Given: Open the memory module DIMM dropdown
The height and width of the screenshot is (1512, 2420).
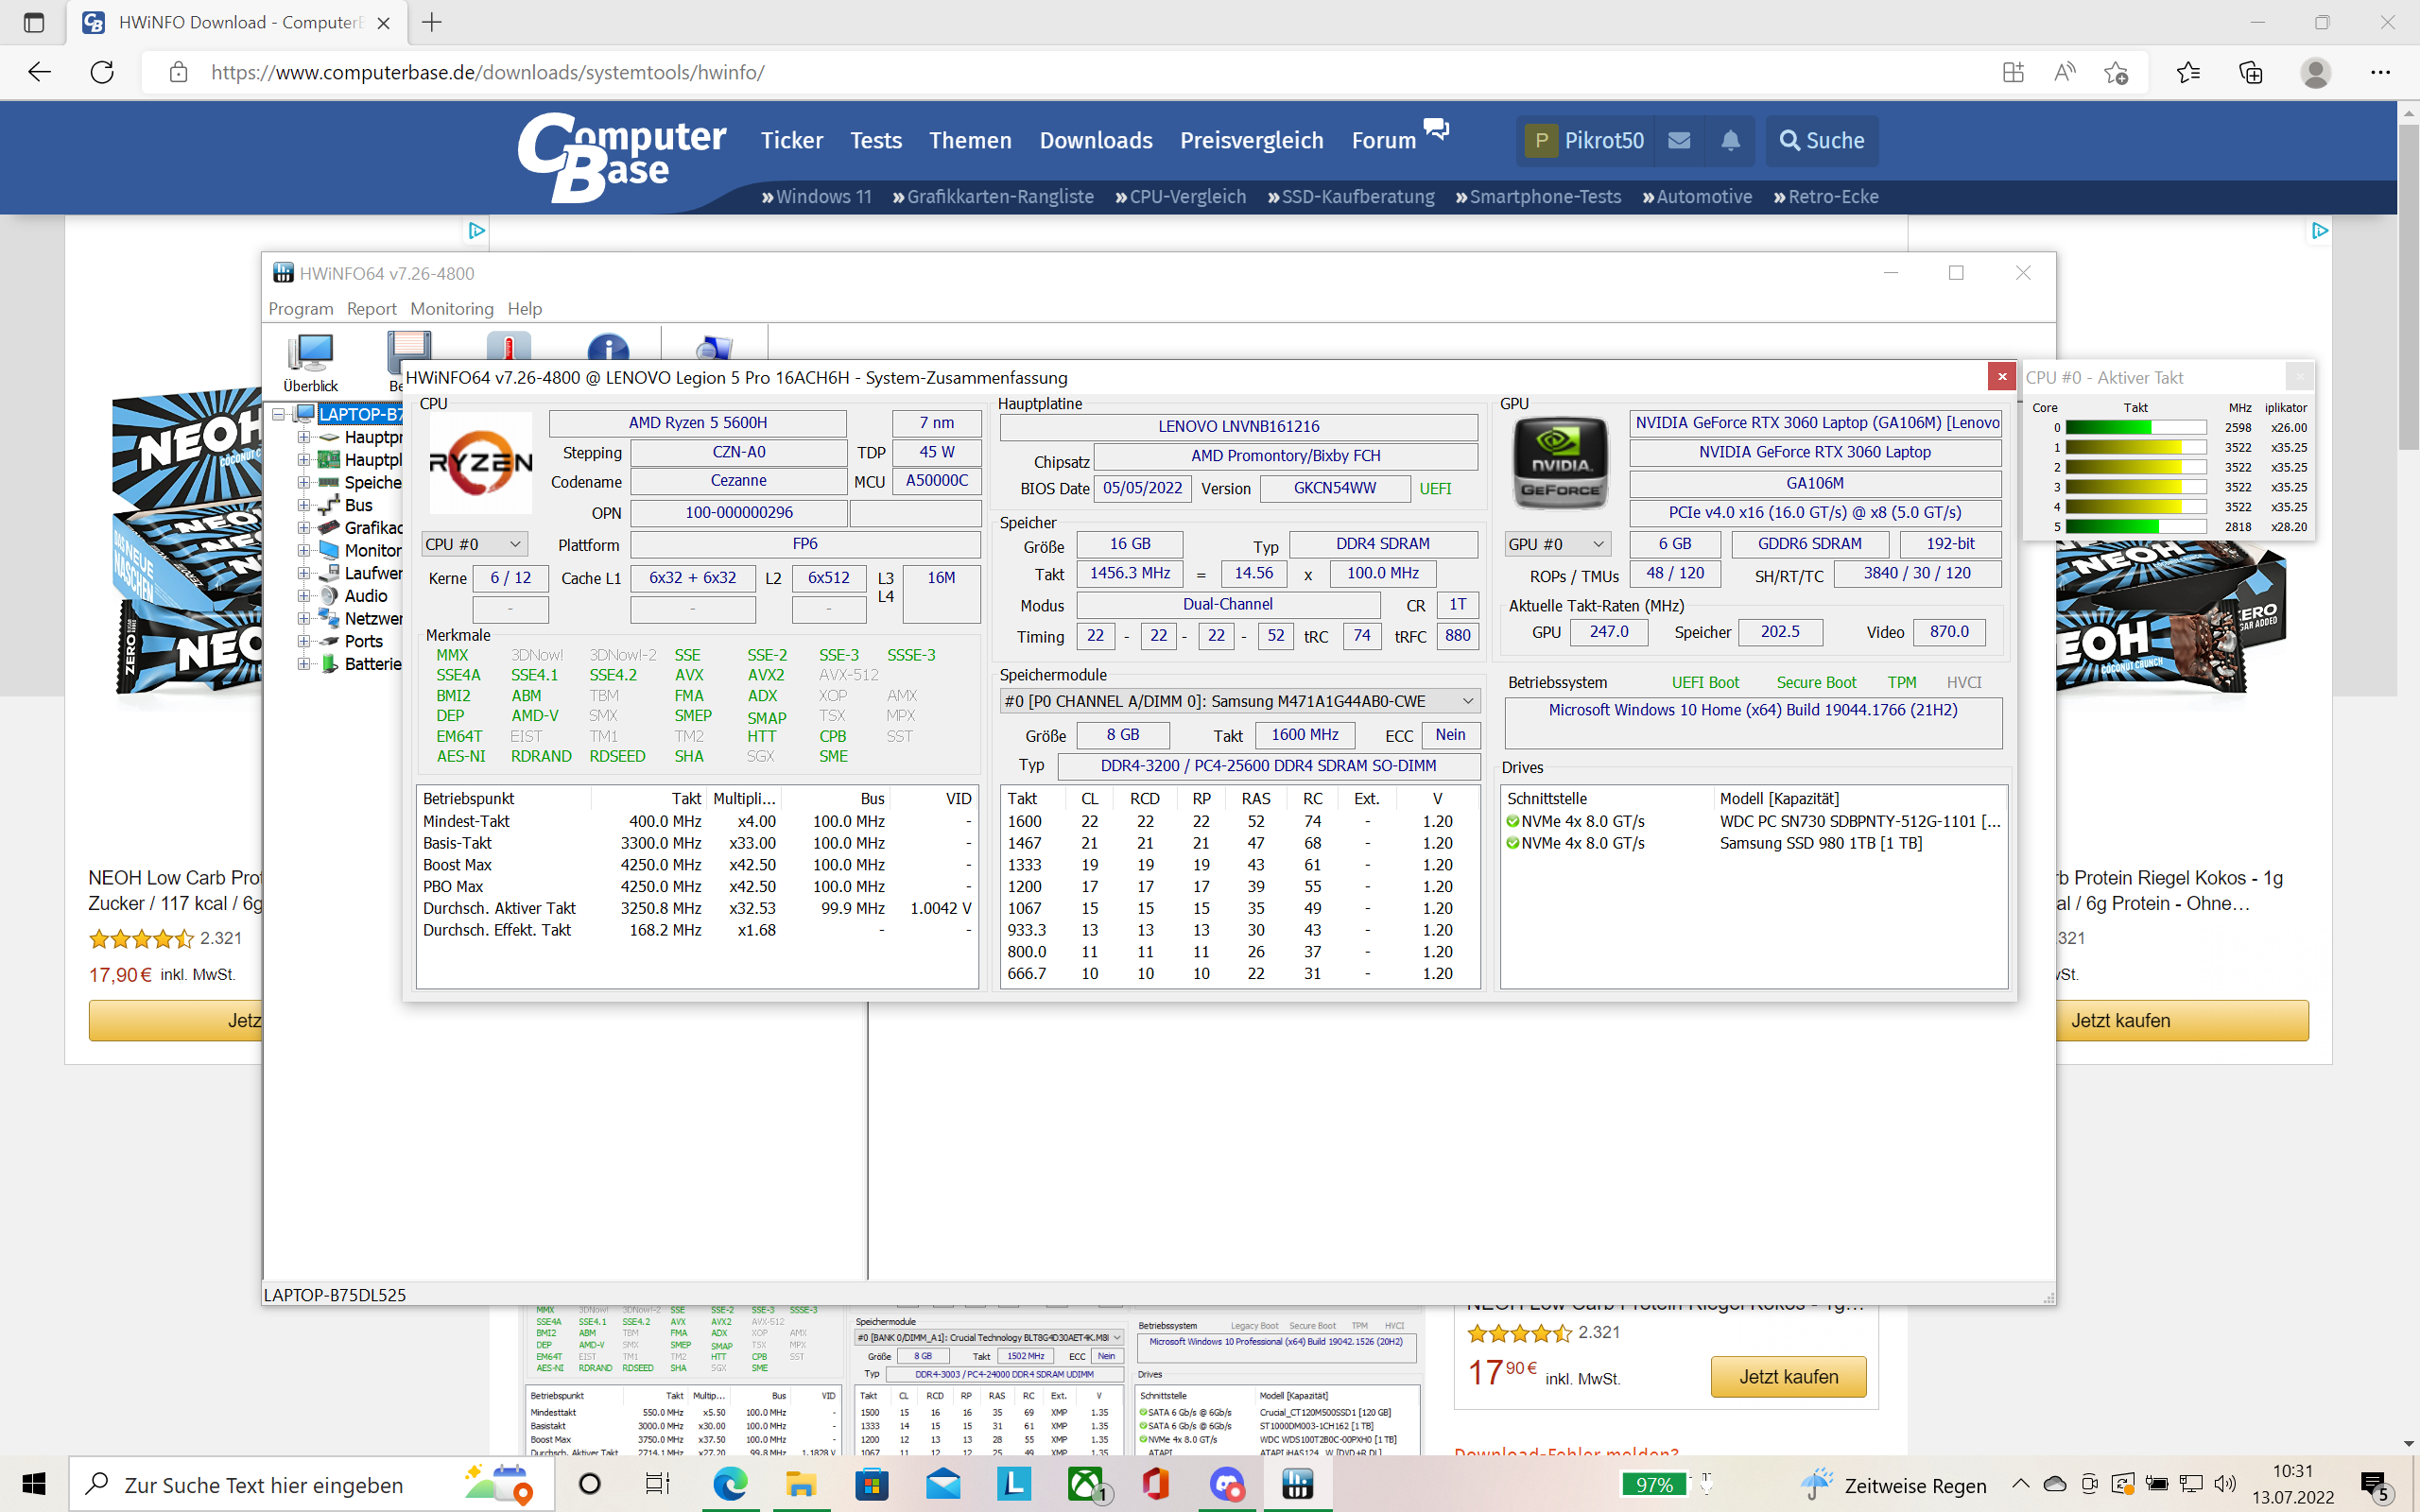Looking at the screenshot, I should pyautogui.click(x=1238, y=701).
